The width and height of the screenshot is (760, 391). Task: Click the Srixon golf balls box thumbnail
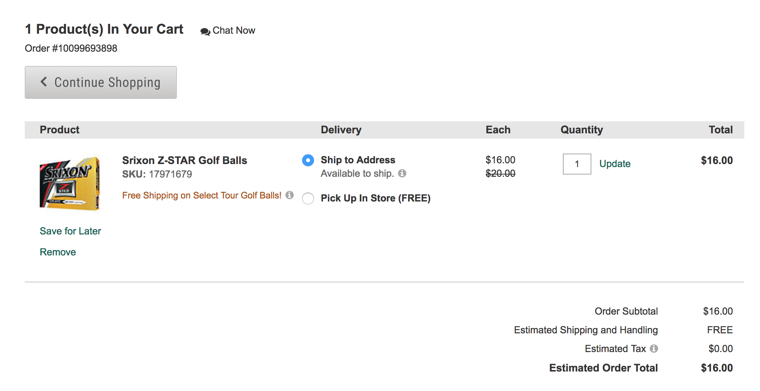(x=70, y=183)
